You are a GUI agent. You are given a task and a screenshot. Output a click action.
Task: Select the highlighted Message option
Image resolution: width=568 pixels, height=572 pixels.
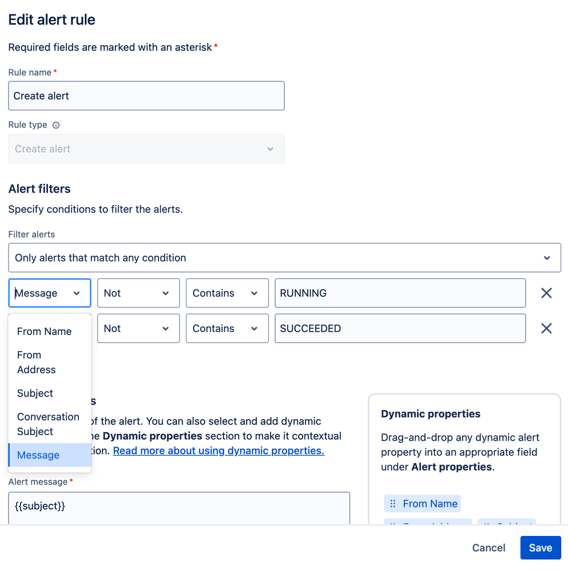pyautogui.click(x=50, y=455)
